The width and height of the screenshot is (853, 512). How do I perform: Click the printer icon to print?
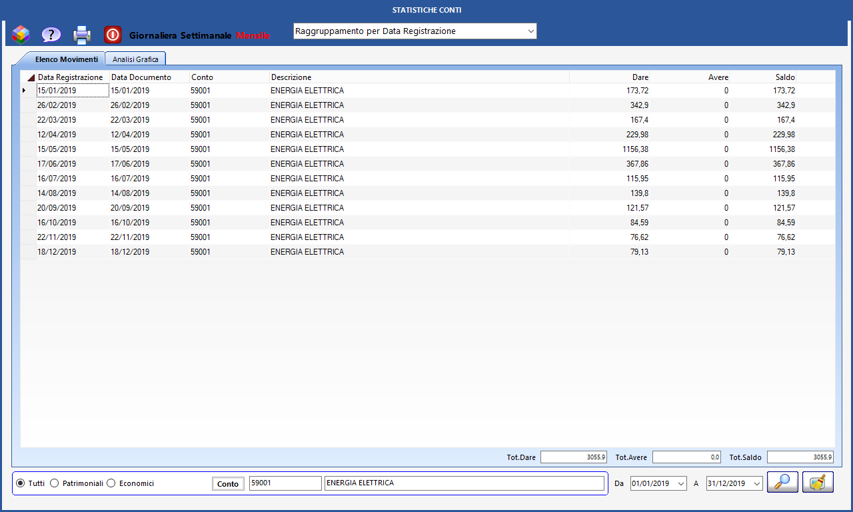[x=81, y=34]
